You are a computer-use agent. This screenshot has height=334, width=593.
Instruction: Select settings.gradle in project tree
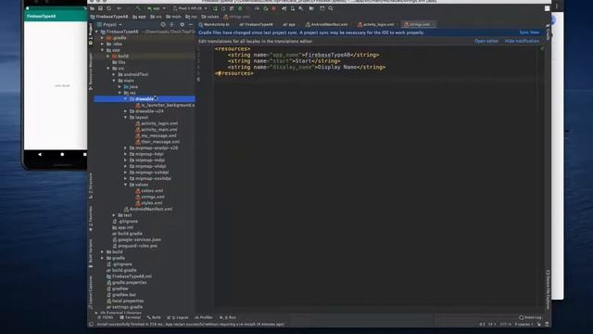[x=127, y=307]
